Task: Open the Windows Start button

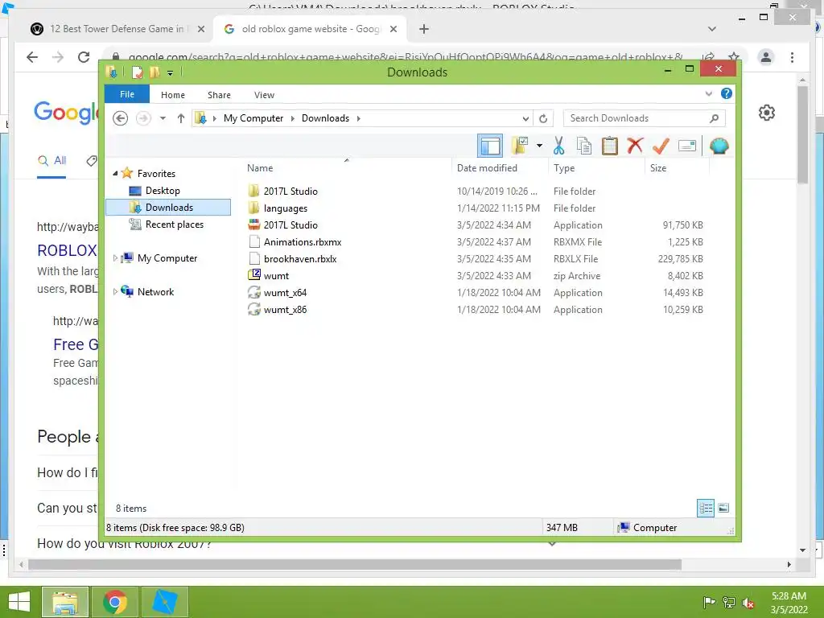Action: coord(19,602)
